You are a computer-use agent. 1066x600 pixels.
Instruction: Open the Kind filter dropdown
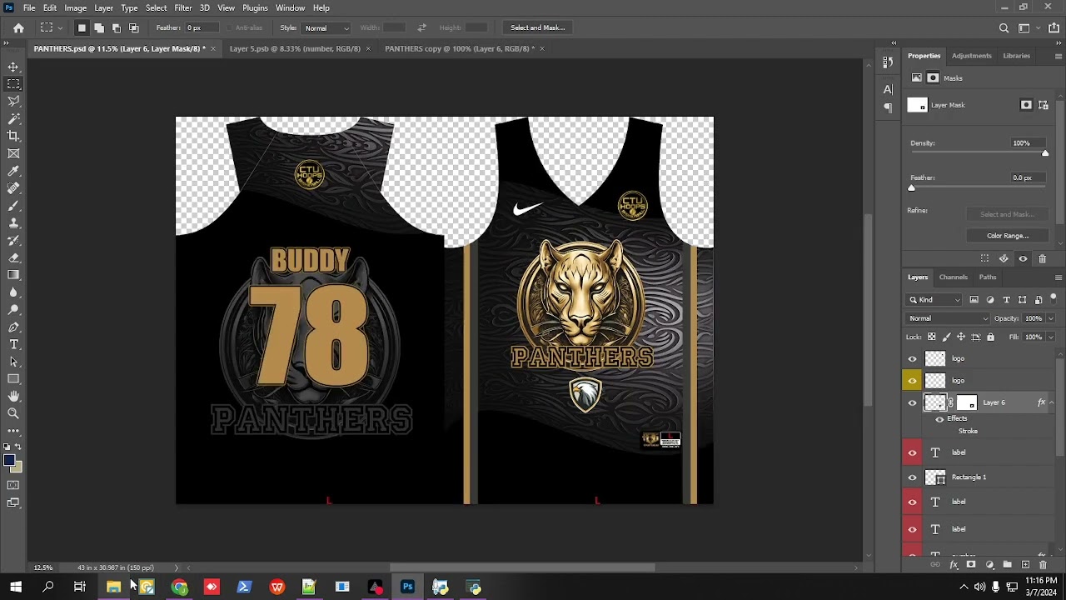[934, 300]
